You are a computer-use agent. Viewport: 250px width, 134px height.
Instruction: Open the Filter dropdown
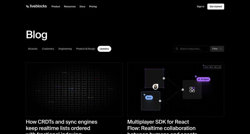pyautogui.click(x=217, y=49)
